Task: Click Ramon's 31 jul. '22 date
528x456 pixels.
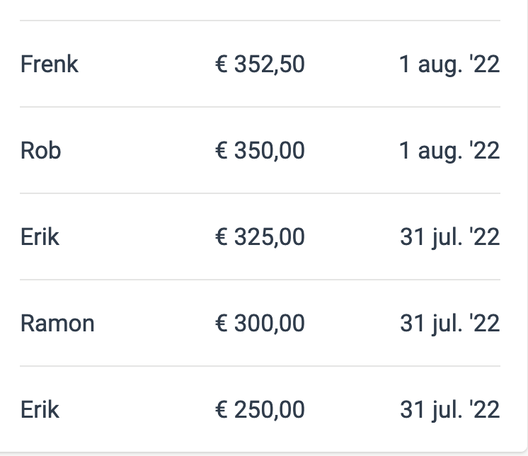Action: click(x=449, y=324)
